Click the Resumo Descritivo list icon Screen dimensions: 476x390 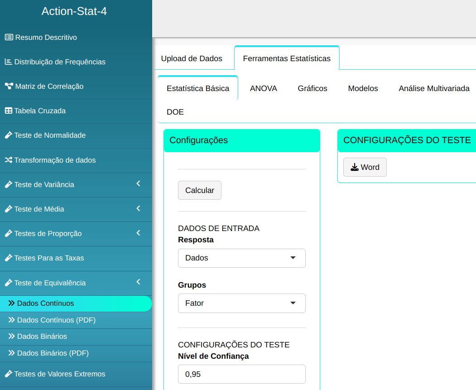click(9, 38)
